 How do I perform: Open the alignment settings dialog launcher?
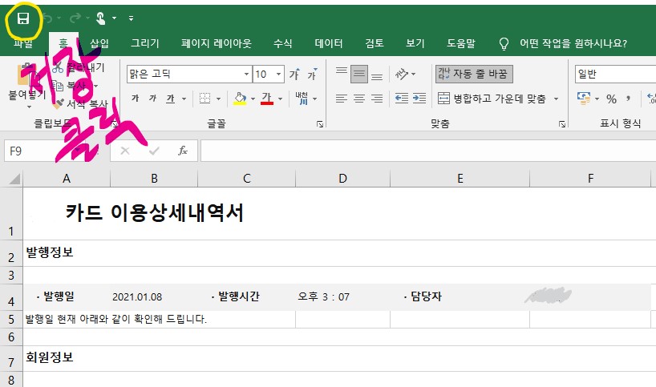pos(562,124)
